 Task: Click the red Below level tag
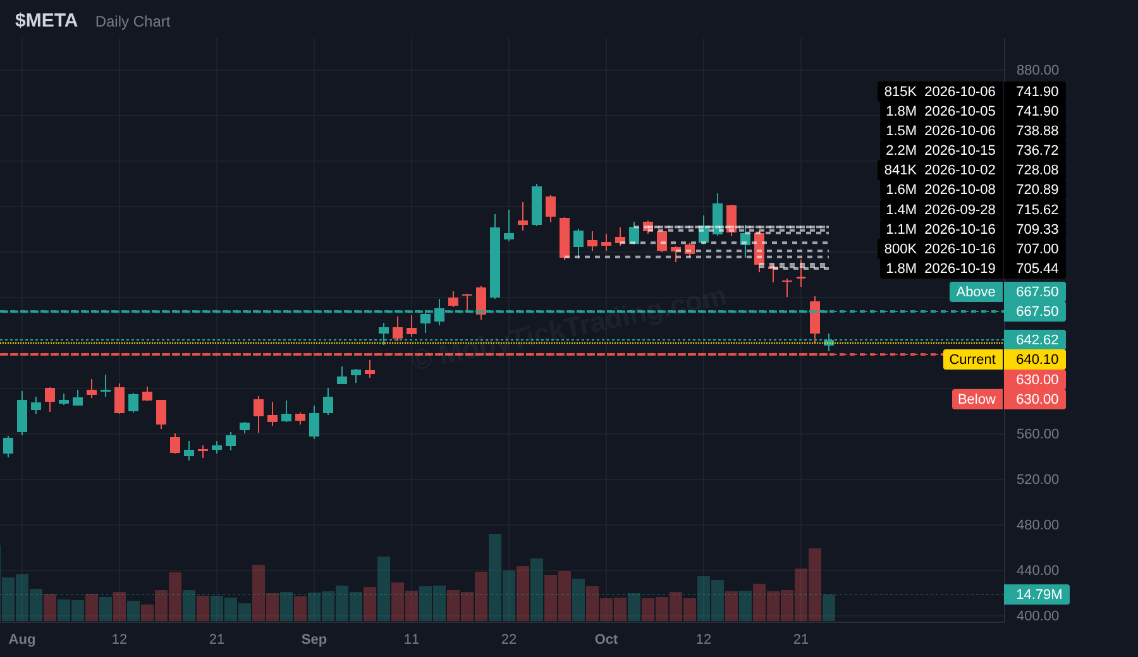click(977, 399)
